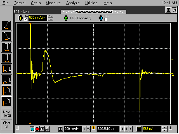Click the orange trigger position marker at top
The height and width of the screenshot is (134, 179).
[30, 24]
